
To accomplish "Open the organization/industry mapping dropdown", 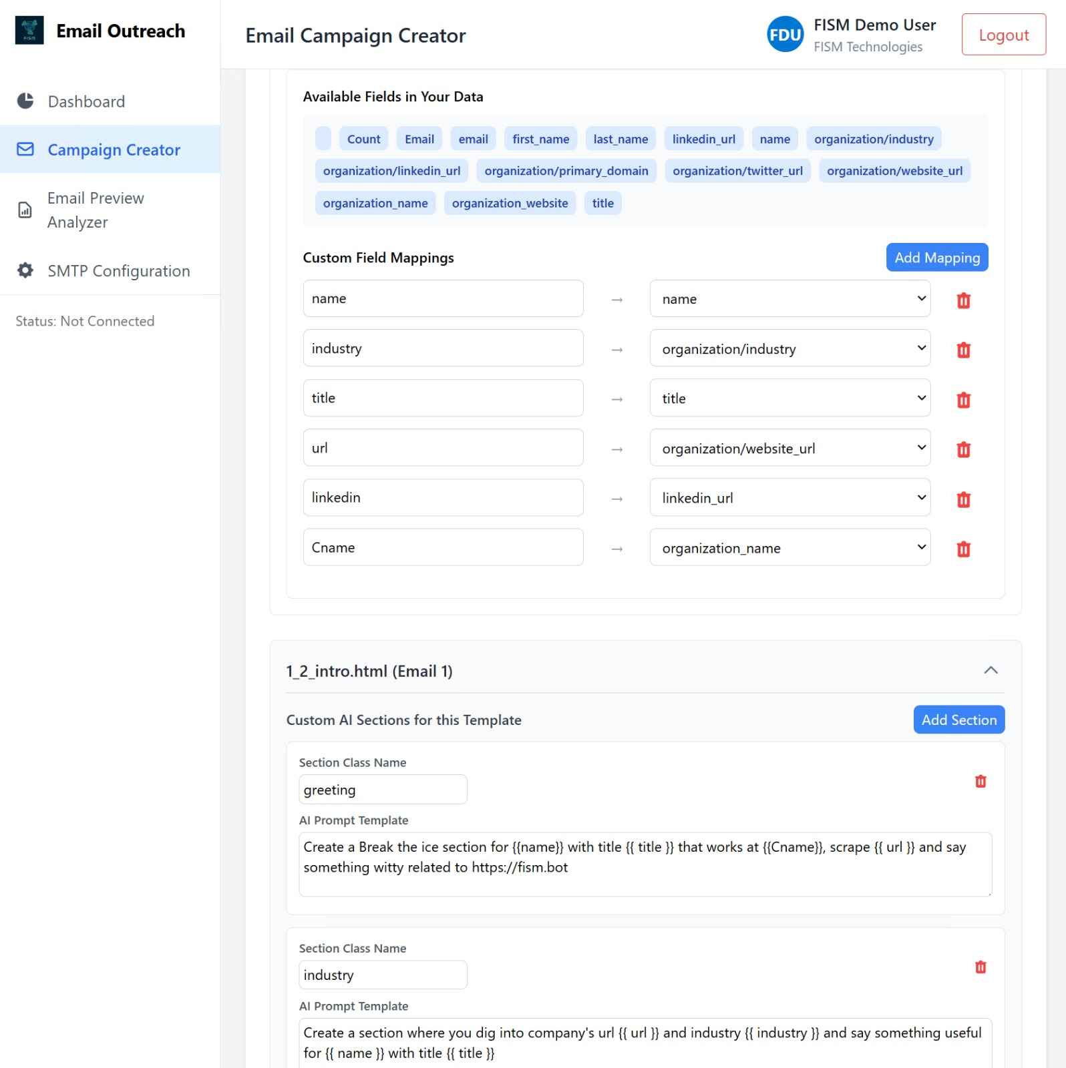I will [789, 348].
